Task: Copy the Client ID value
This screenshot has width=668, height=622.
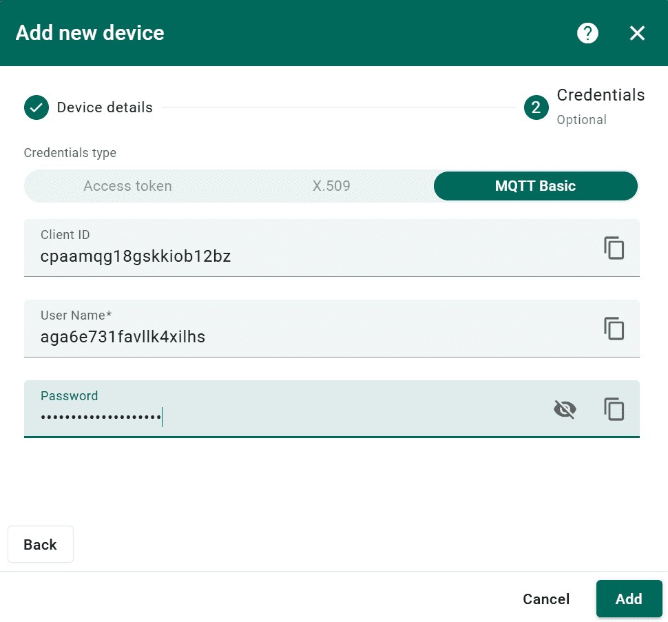Action: pyautogui.click(x=614, y=248)
